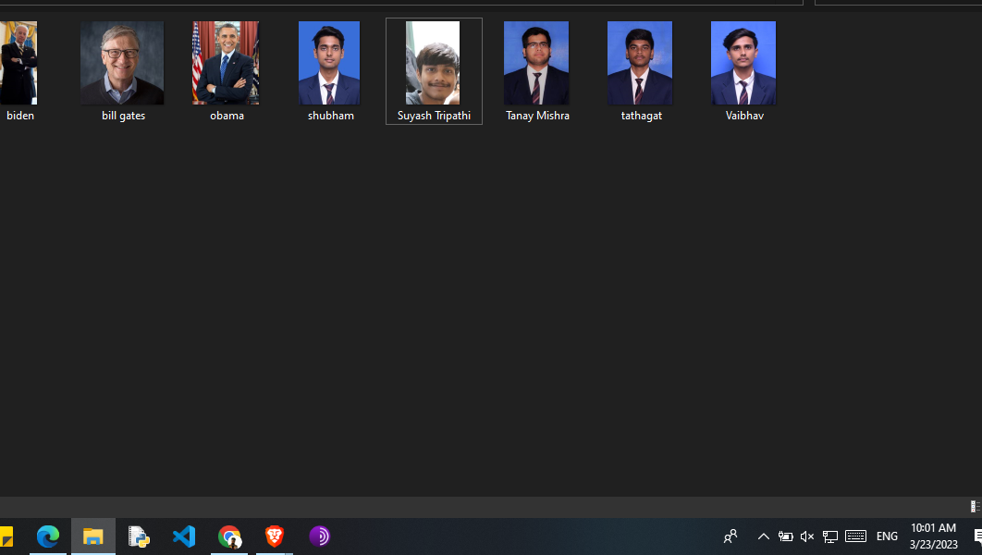
Task: Open Microsoft Edge
Action: point(47,536)
